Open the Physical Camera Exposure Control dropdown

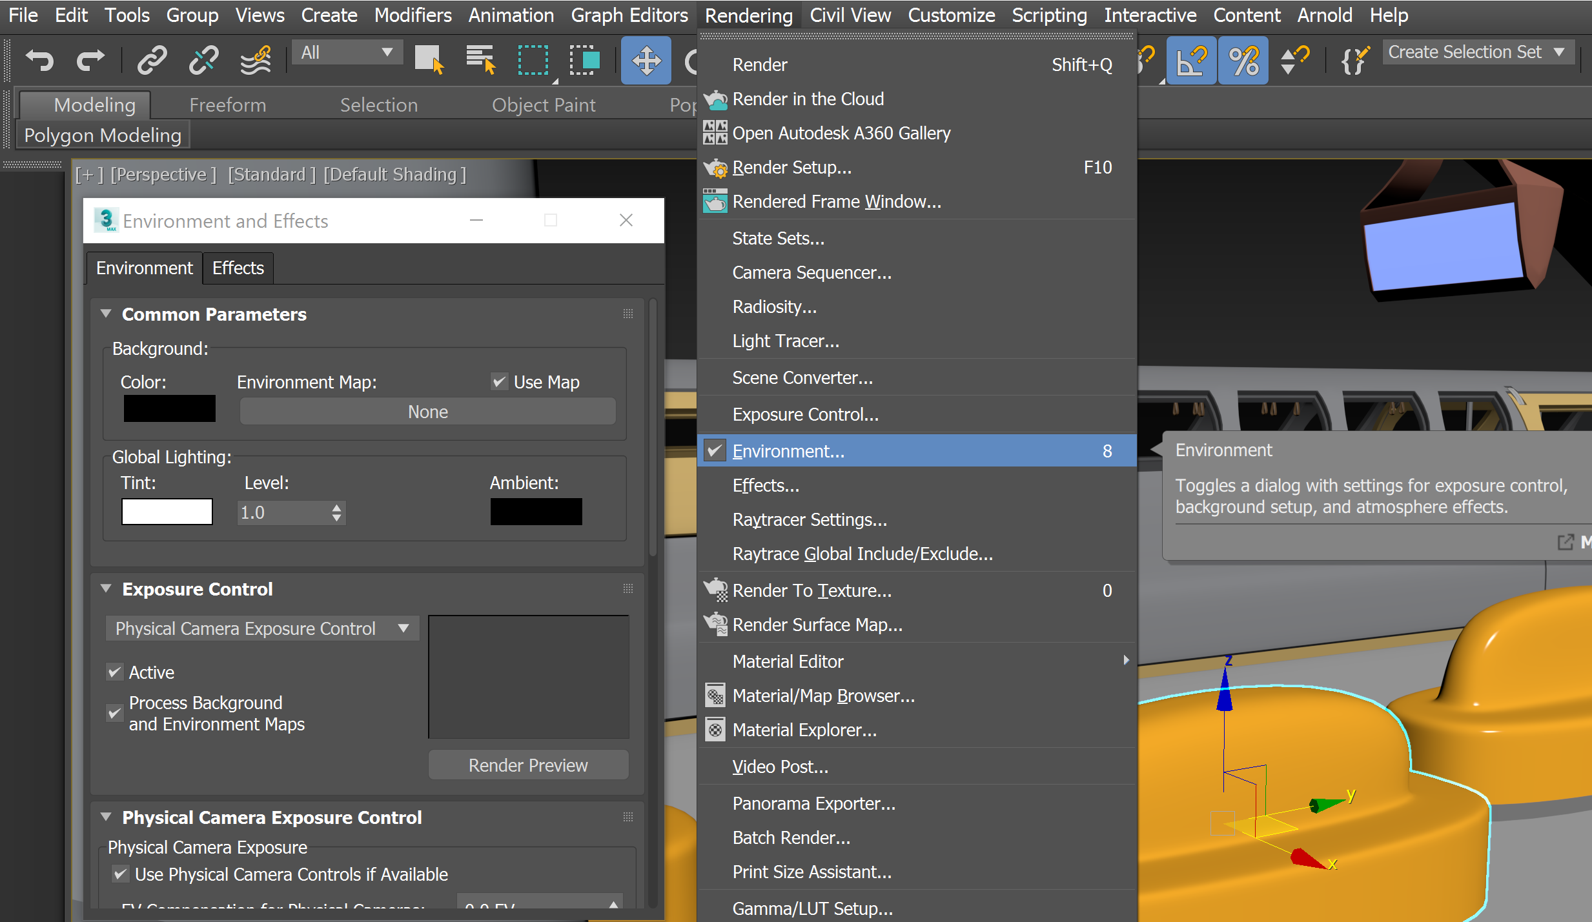261,628
